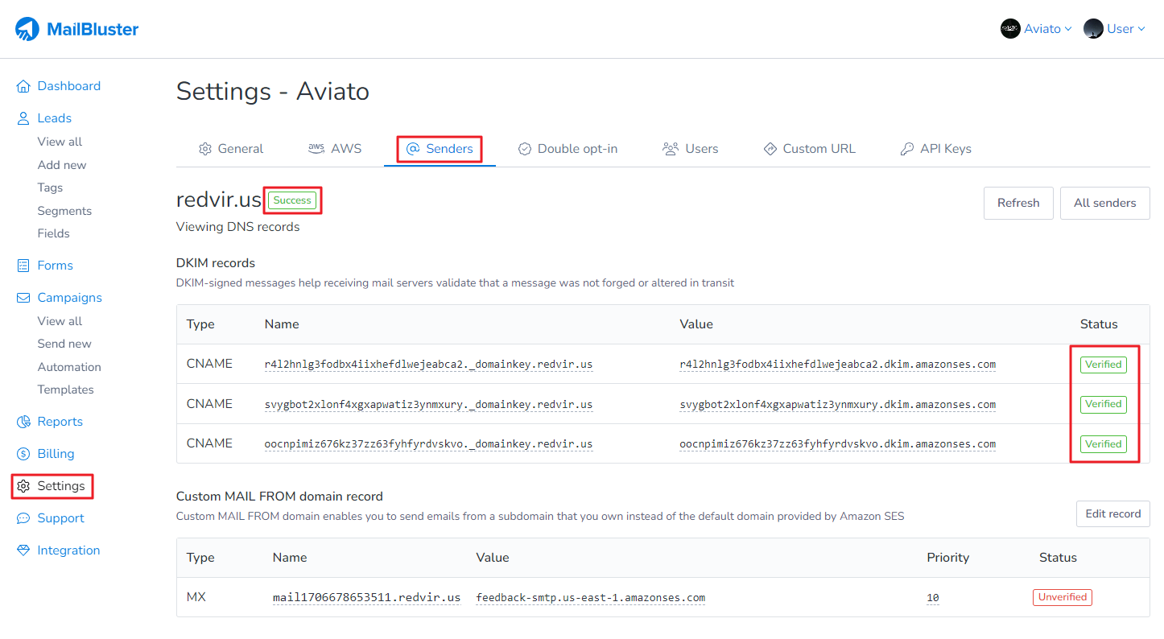Click the MailBluster logo icon
The height and width of the screenshot is (639, 1164).
27,30
